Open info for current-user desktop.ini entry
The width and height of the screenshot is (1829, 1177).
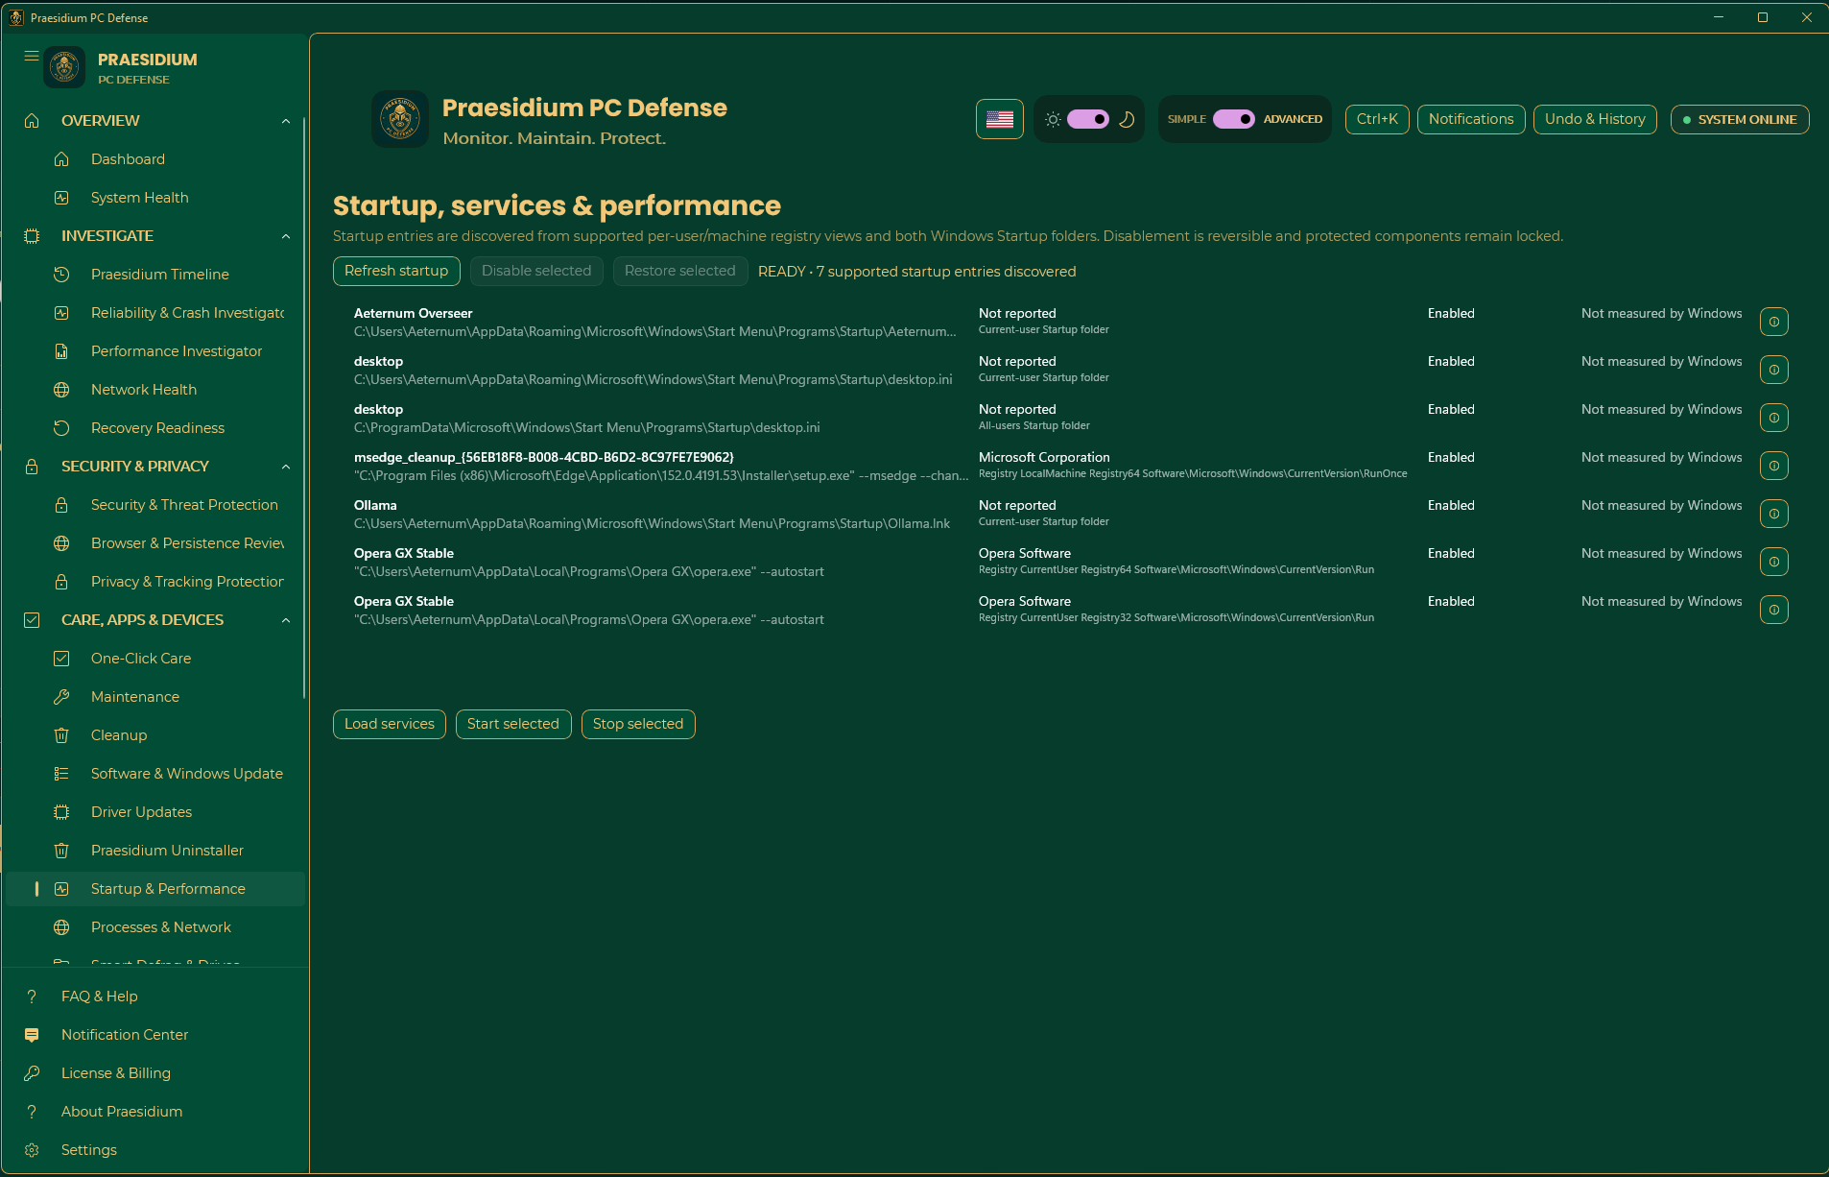tap(1774, 370)
